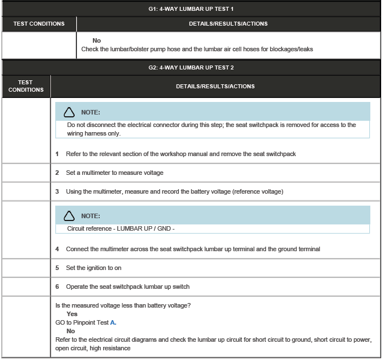The image size is (384, 360).
Task: Select the G2: 4-WAY LUMBAR UP TEST 2 header
Action: [191, 67]
